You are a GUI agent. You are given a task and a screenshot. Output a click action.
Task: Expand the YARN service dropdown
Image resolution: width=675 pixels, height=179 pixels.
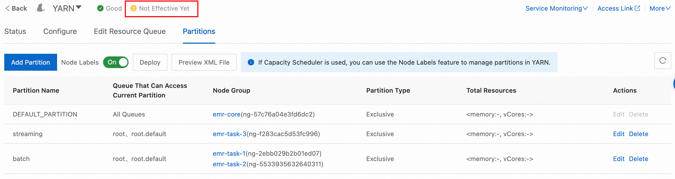[79, 7]
